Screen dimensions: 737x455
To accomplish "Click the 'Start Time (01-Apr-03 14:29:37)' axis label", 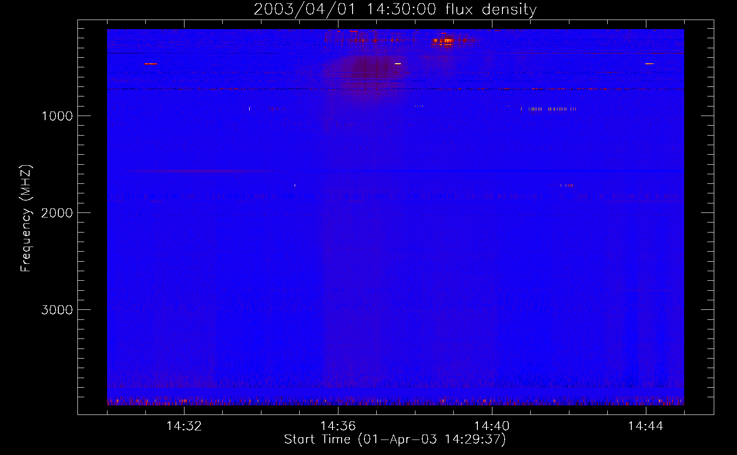I will pos(395,440).
